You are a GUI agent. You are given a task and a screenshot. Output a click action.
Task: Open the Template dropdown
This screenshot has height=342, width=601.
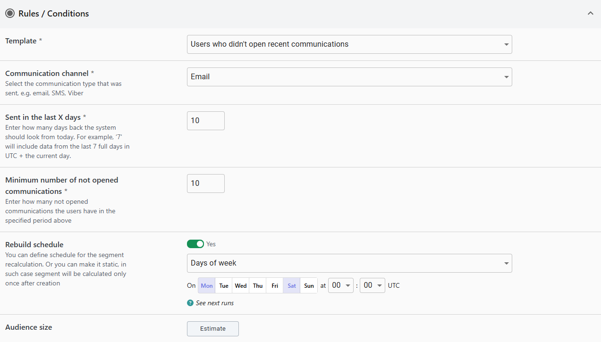click(349, 44)
